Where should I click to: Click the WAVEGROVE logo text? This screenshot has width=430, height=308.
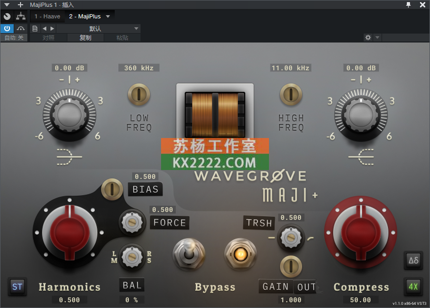coord(251,176)
